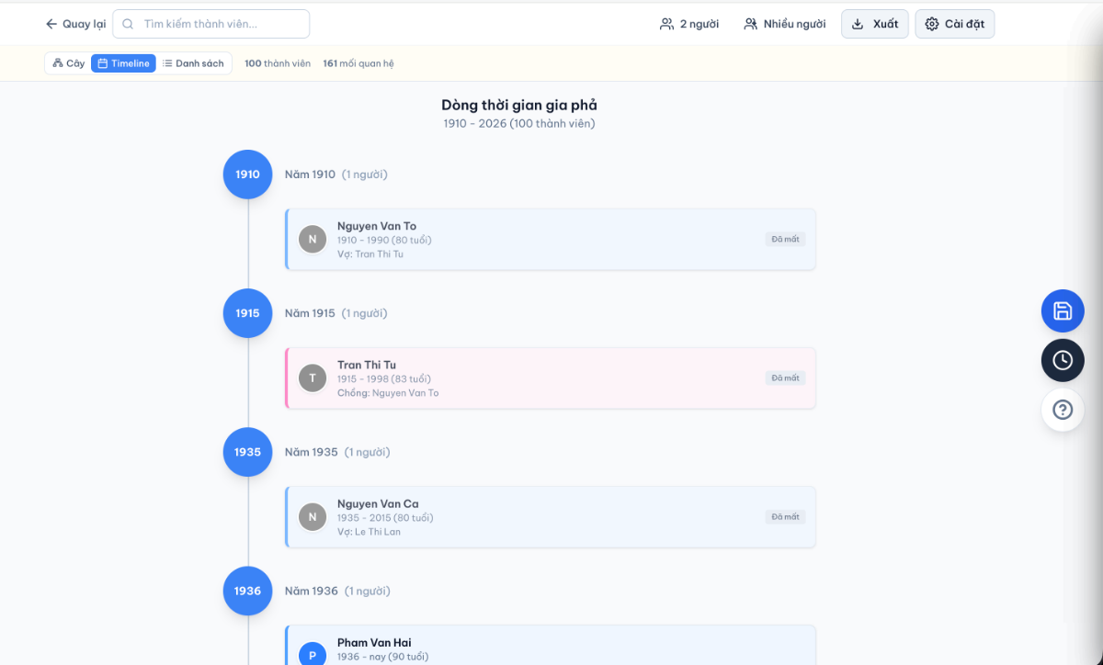Open Nguyen Van Ca member card

pos(551,516)
